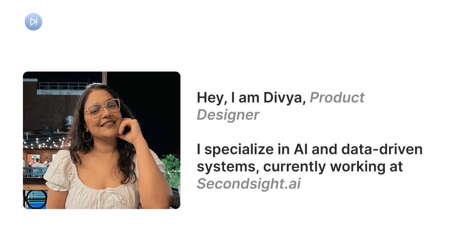Click the skip-forward symbol inside the logo
Viewport: 451px width, 236px height.
[33, 22]
